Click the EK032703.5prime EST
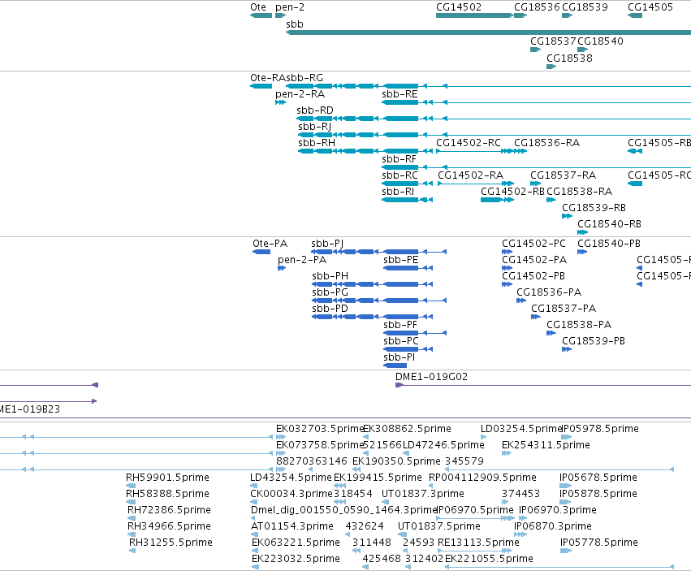The width and height of the screenshot is (691, 571). (281, 437)
